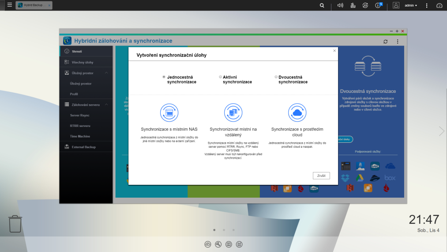Select the second desktop page dot
Viewport: 447px width, 252px height.
click(224, 230)
